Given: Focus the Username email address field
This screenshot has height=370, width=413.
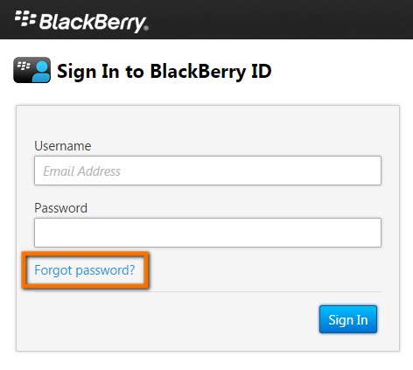Looking at the screenshot, I should point(207,171).
